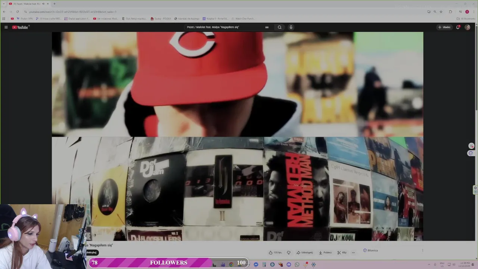Image resolution: width=478 pixels, height=269 pixels.
Task: Click the YouTube search magnifier button
Action: tap(279, 27)
